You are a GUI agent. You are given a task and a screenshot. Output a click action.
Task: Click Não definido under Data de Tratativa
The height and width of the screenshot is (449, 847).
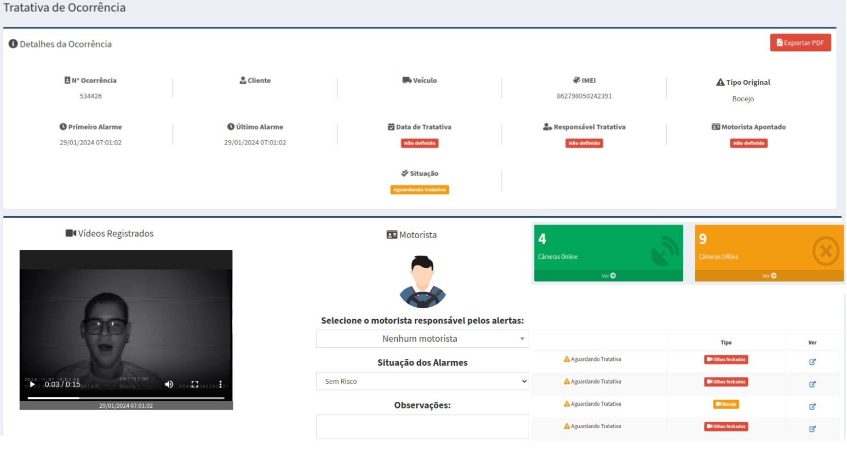[x=420, y=143]
